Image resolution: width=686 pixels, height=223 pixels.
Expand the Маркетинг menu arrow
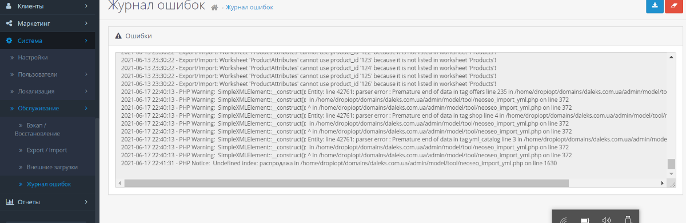click(x=86, y=23)
